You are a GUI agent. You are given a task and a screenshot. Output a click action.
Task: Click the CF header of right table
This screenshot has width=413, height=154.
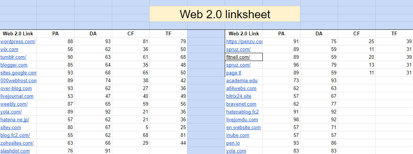pos(357,33)
